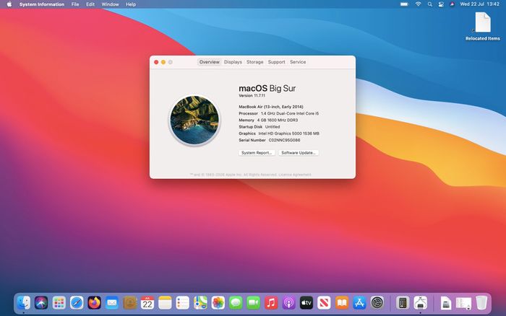Launch Calculator from the Dock
Viewport: 506px width, 316px height.
(x=403, y=303)
